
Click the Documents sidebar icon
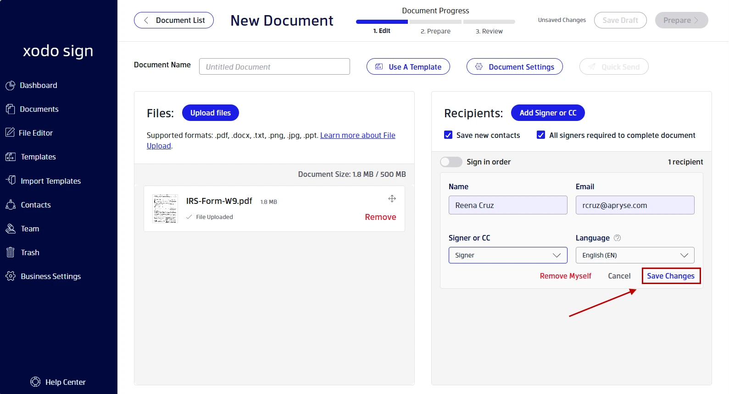click(10, 109)
